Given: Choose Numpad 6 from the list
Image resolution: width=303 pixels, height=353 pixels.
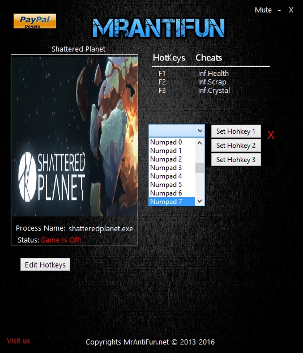Looking at the screenshot, I should pyautogui.click(x=172, y=193).
